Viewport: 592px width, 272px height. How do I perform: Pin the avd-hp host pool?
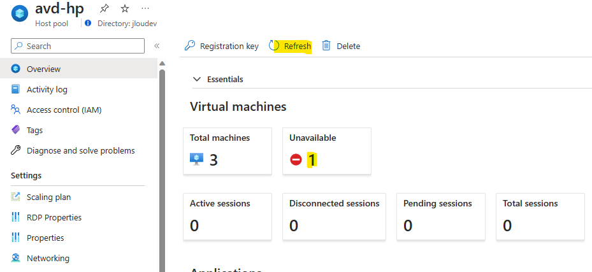tap(105, 8)
